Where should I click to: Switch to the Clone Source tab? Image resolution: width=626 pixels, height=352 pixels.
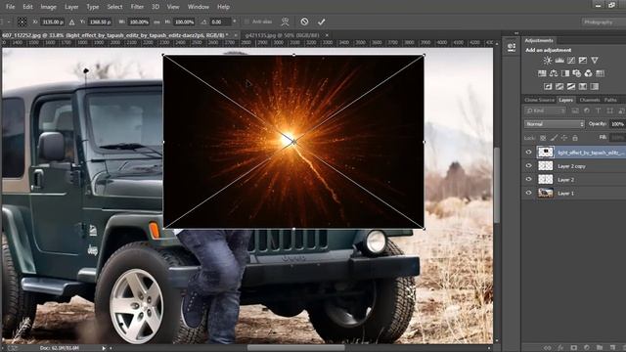click(x=539, y=100)
